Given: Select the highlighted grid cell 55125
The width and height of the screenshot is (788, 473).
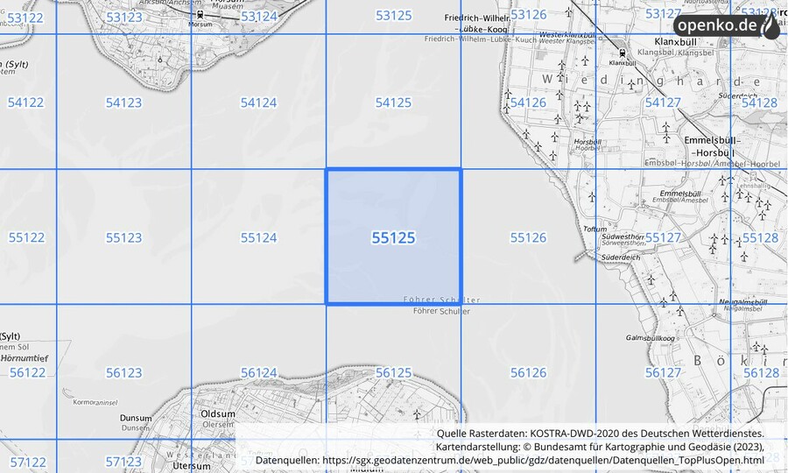Looking at the screenshot, I should pos(393,236).
